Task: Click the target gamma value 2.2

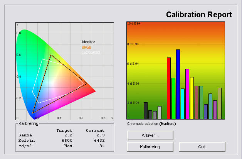Action: (68, 135)
